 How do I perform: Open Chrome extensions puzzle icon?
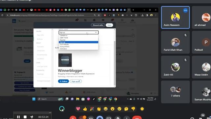(136, 15)
